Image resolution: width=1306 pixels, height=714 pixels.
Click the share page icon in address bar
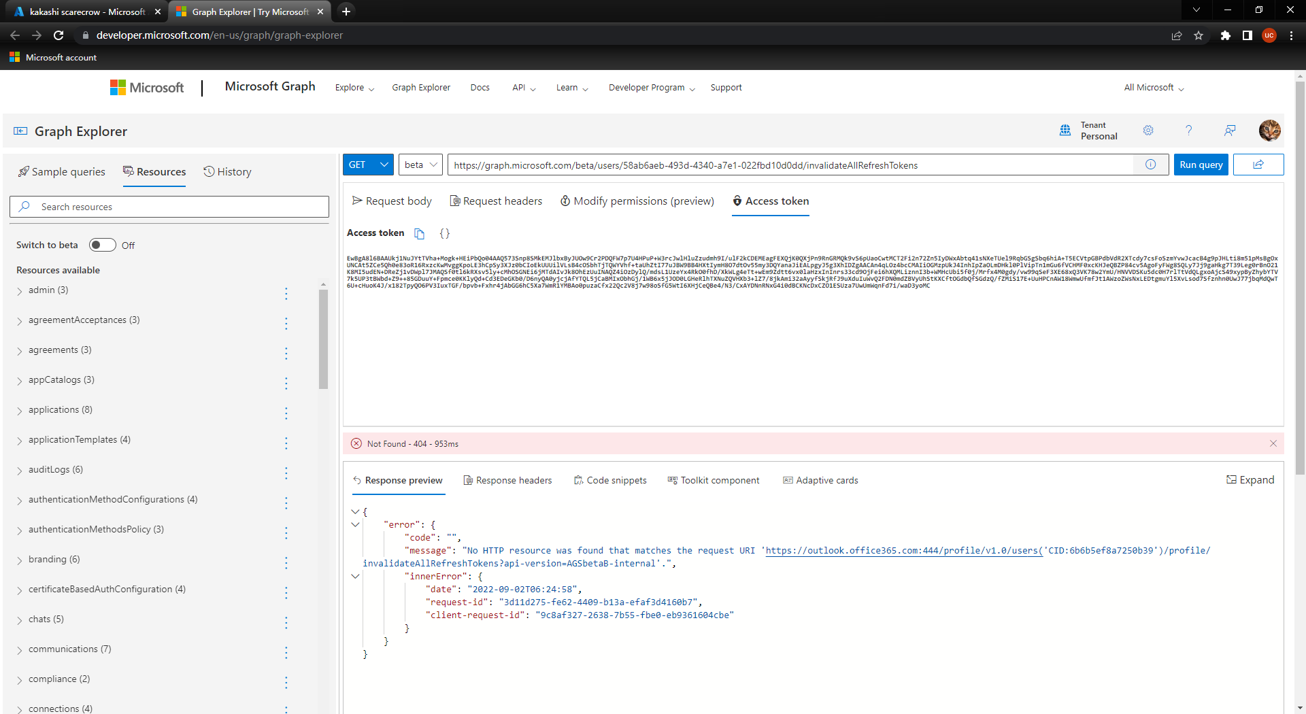click(1177, 35)
